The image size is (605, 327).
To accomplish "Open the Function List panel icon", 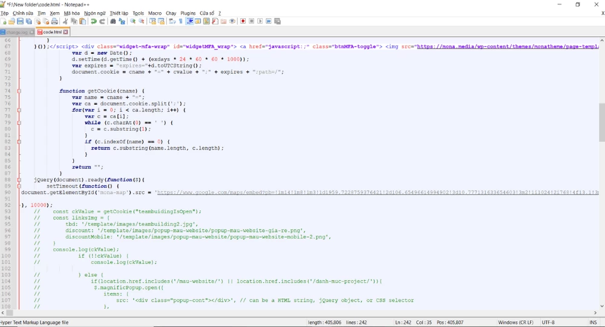I will pos(215,21).
